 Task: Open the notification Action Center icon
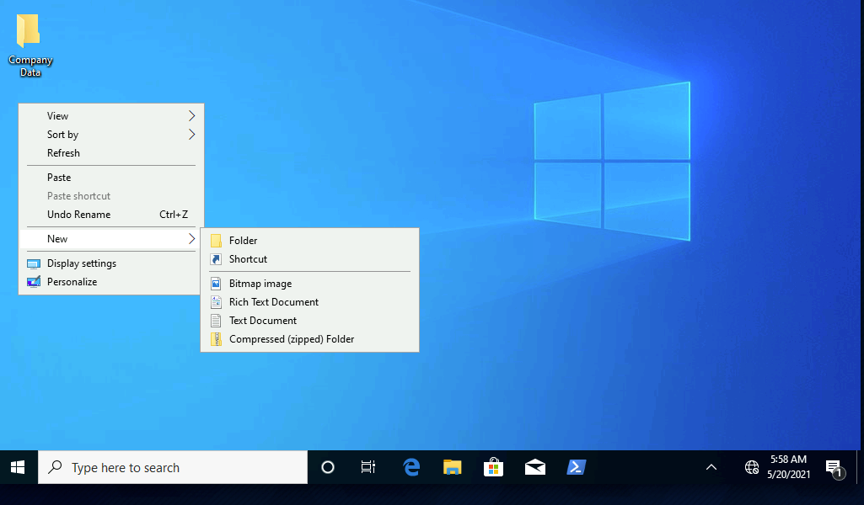pos(834,468)
